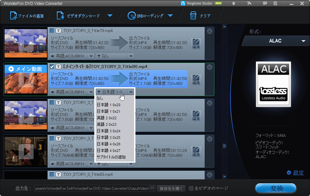Click the scroll down arrow of file list
The width and height of the screenshot is (310, 196).
tap(225, 176)
